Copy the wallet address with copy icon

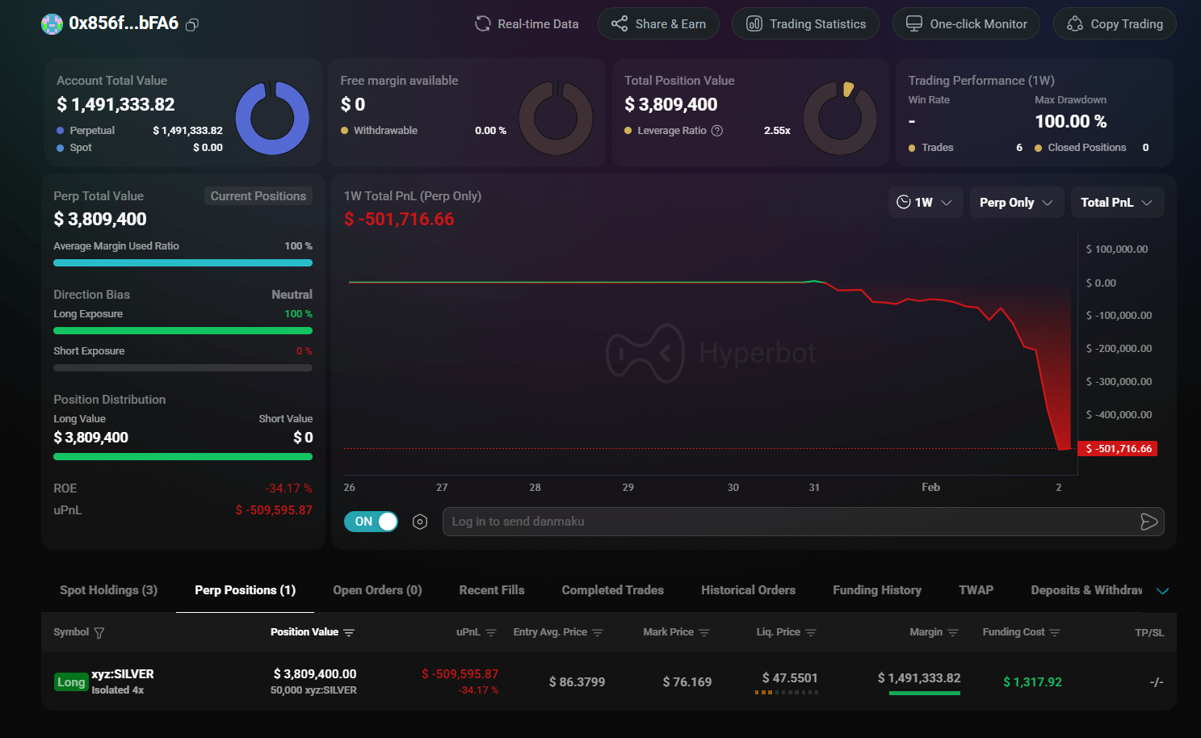(192, 25)
